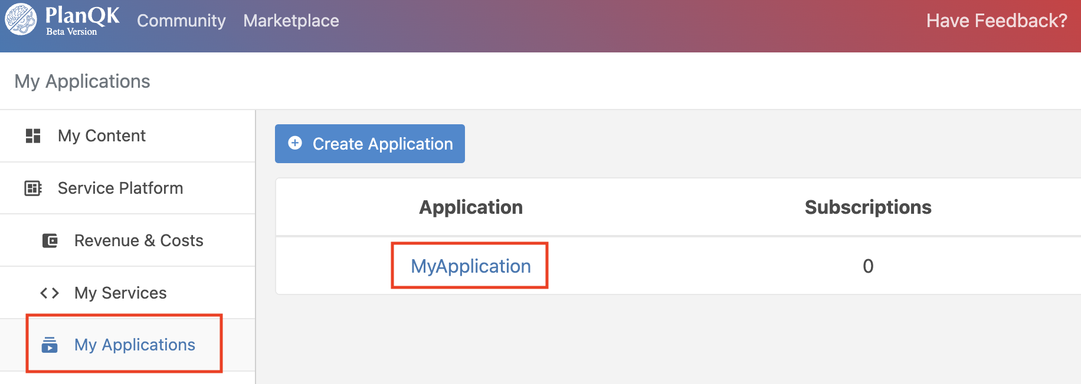Click the Service Platform icon in sidebar
This screenshot has height=384, width=1081.
(x=33, y=188)
